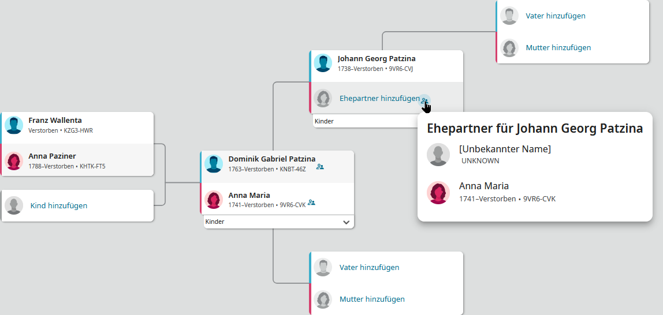Select Anna Maria name in spouse popup

484,186
